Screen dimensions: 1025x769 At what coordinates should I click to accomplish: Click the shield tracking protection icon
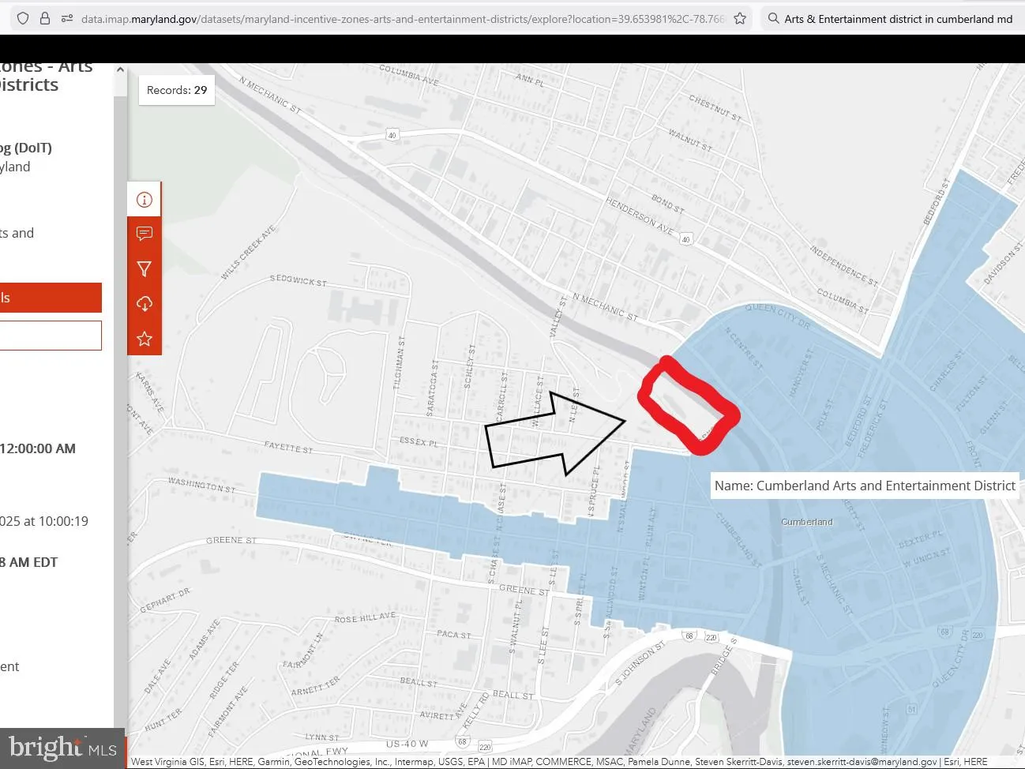tap(23, 18)
